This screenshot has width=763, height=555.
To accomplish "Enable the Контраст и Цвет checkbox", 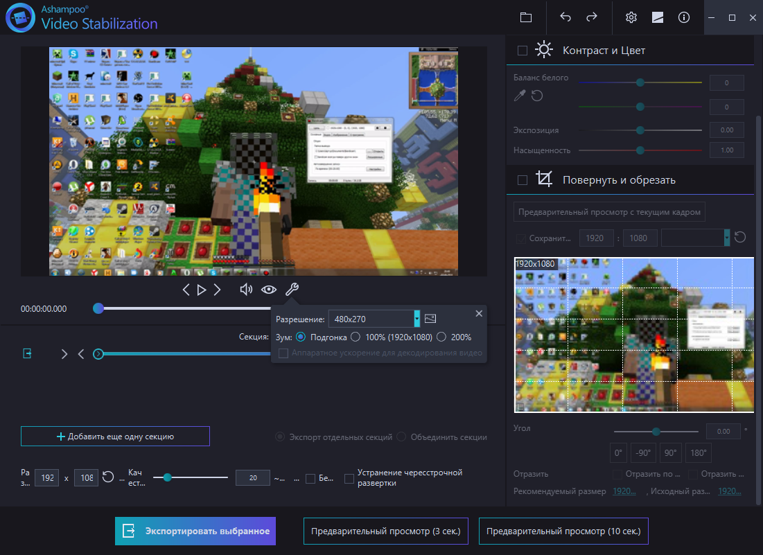I will click(523, 51).
